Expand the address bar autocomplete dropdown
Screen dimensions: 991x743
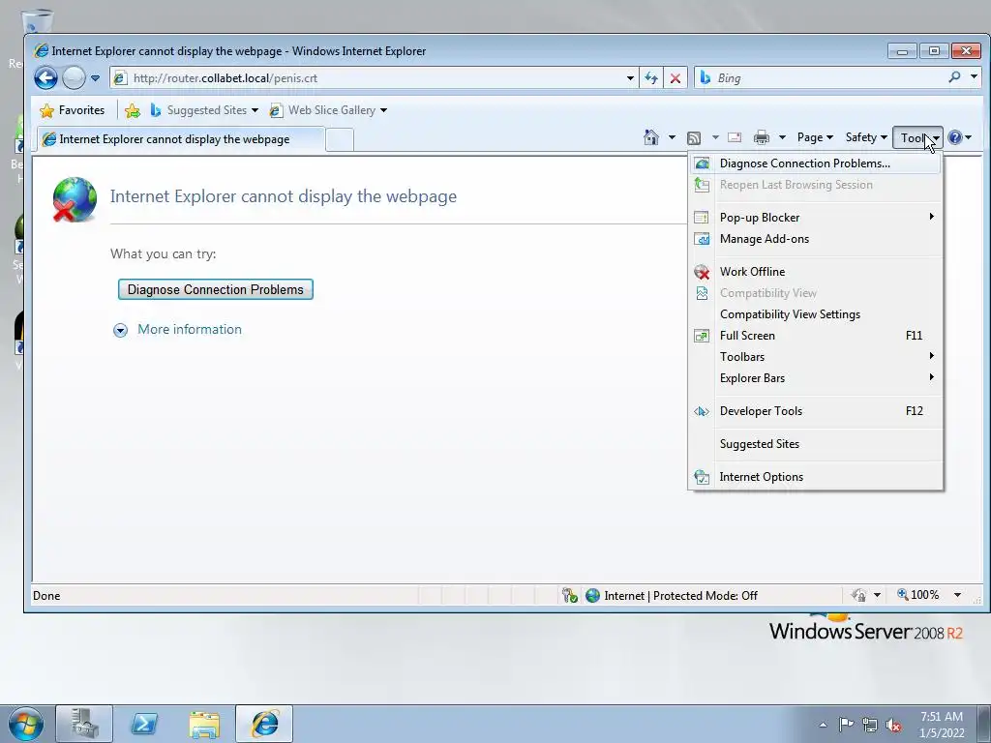pos(630,78)
